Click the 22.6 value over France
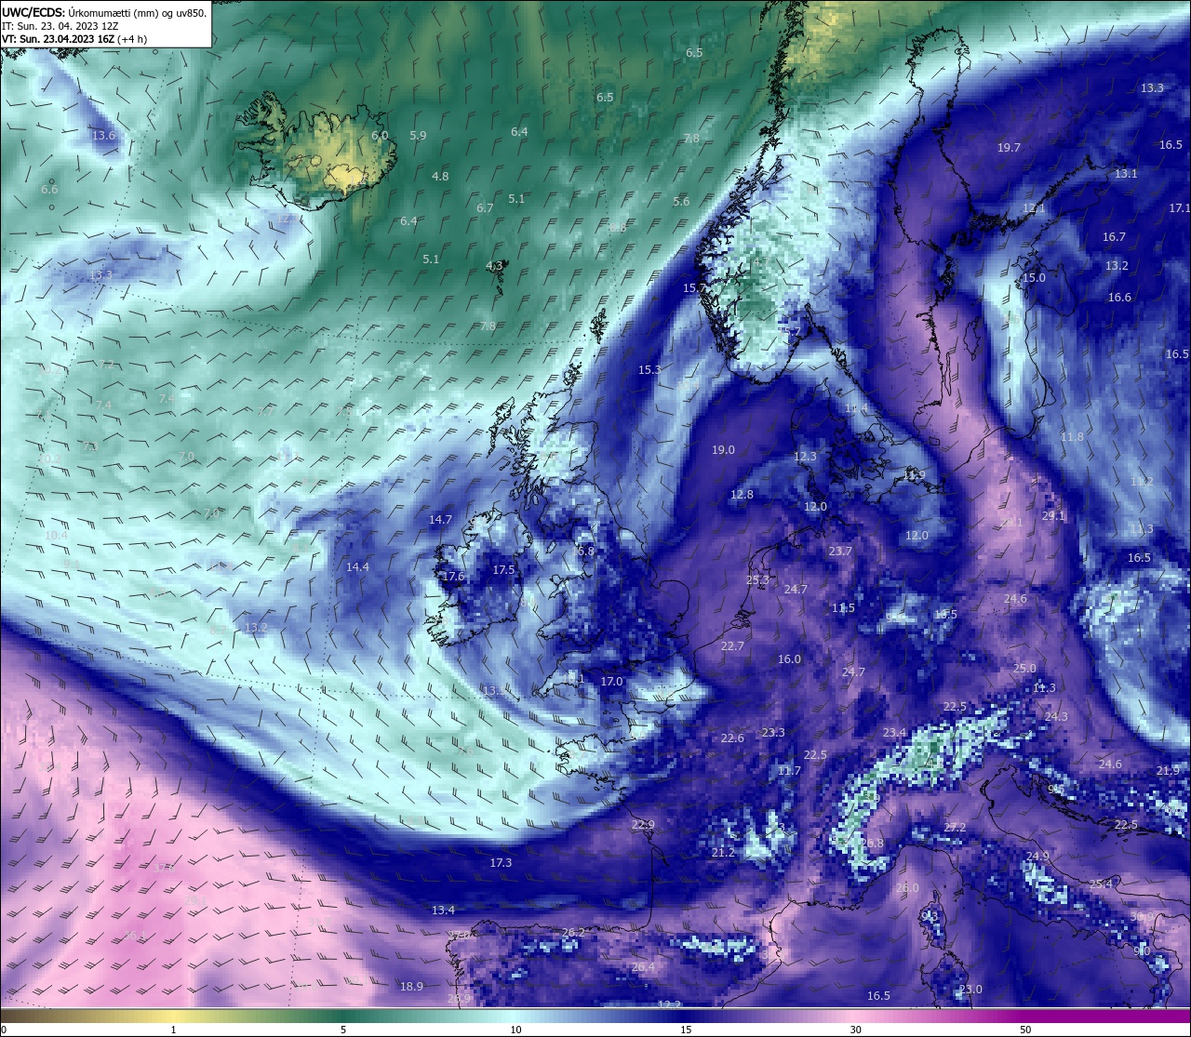 732,738
